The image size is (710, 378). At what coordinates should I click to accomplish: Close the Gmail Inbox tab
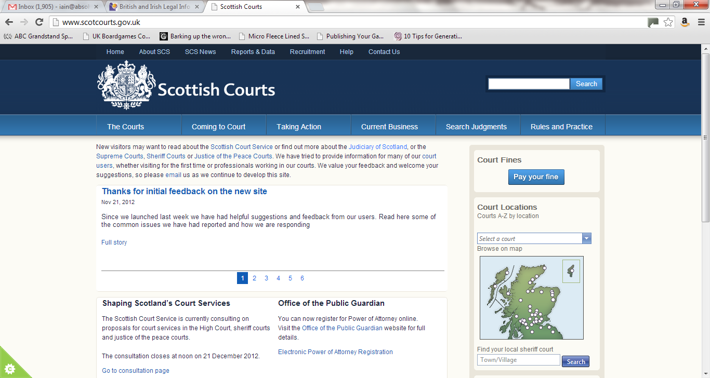[x=96, y=7]
